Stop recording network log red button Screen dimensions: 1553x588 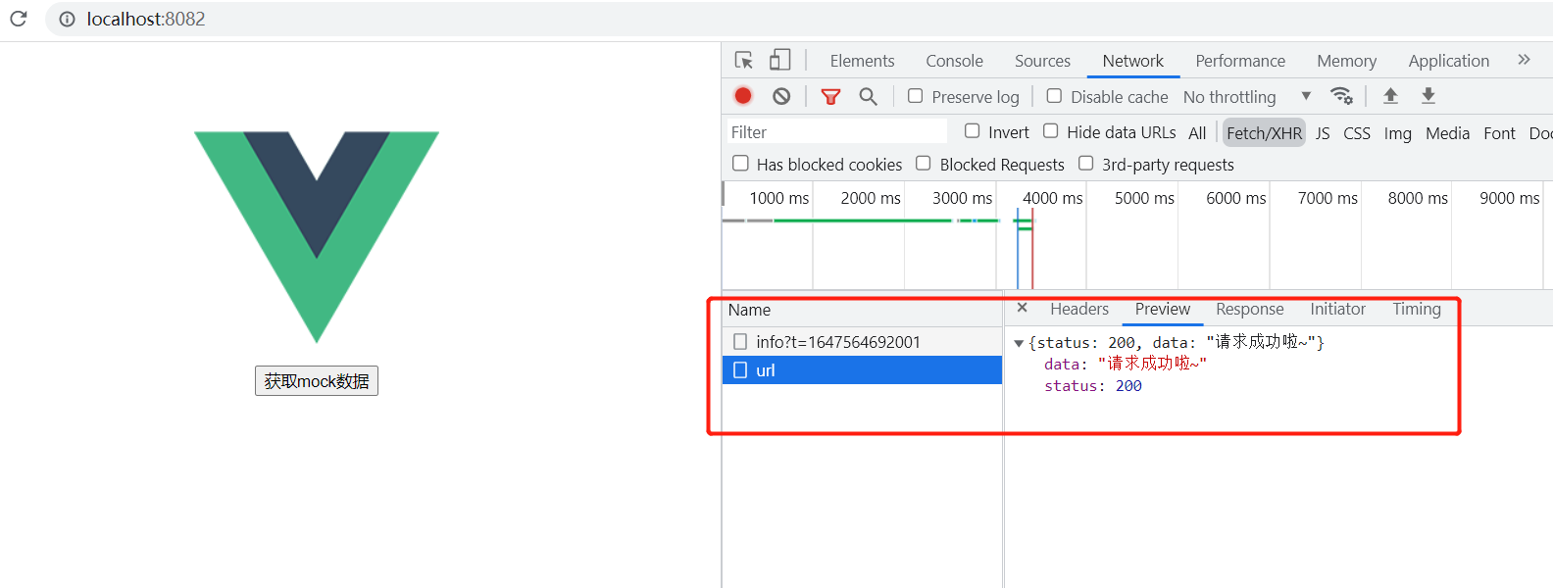(x=743, y=96)
